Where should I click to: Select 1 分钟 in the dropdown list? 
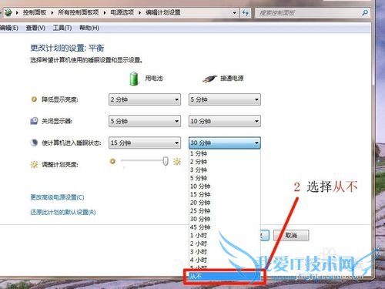tap(225, 153)
